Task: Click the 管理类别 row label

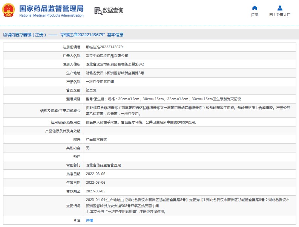Action: [73, 90]
